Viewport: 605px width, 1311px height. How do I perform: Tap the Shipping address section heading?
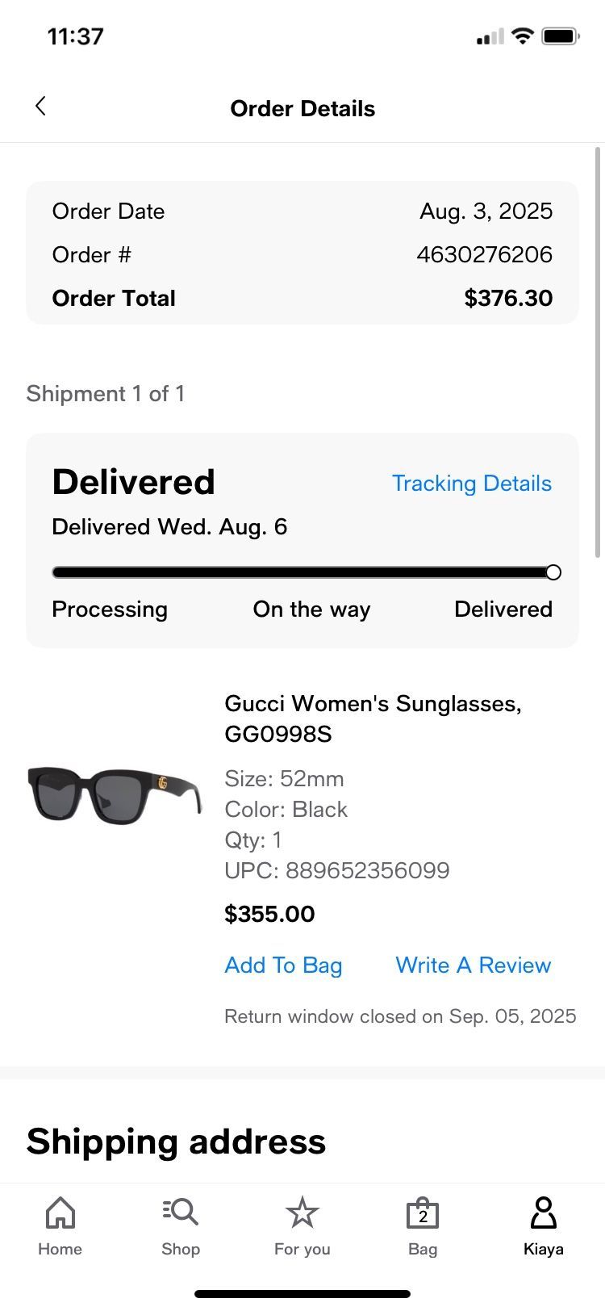point(176,1141)
